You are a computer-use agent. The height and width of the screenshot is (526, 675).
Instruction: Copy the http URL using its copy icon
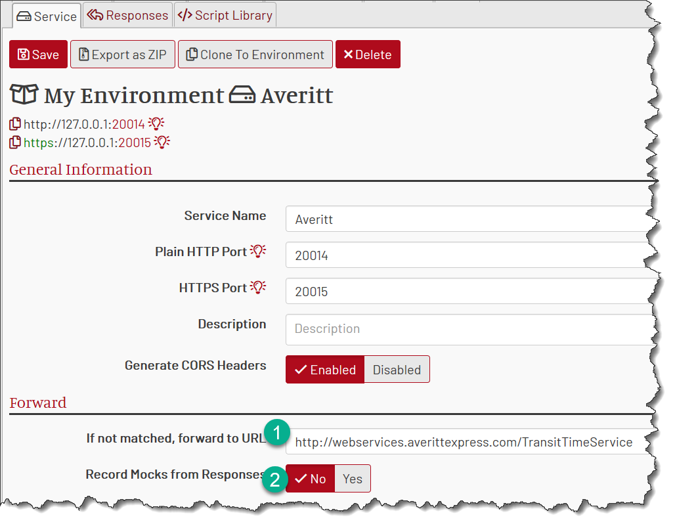click(15, 124)
